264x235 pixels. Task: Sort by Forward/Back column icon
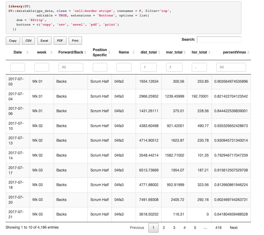[x=85, y=53]
